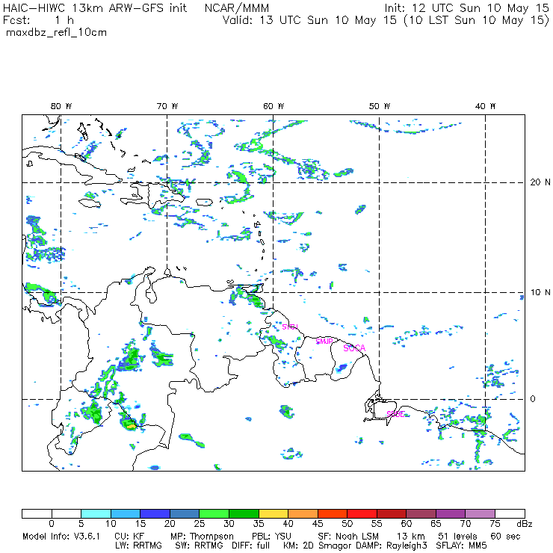The image size is (553, 553).
Task: Click the "35" tick label on color scale
Action: [259, 524]
